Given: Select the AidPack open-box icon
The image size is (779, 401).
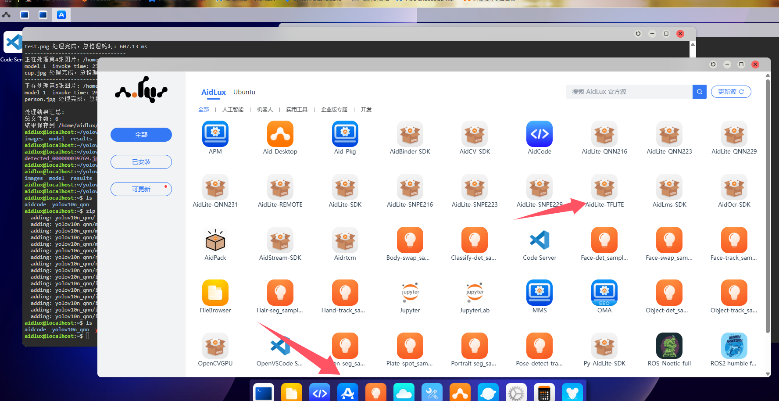Looking at the screenshot, I should (x=215, y=240).
